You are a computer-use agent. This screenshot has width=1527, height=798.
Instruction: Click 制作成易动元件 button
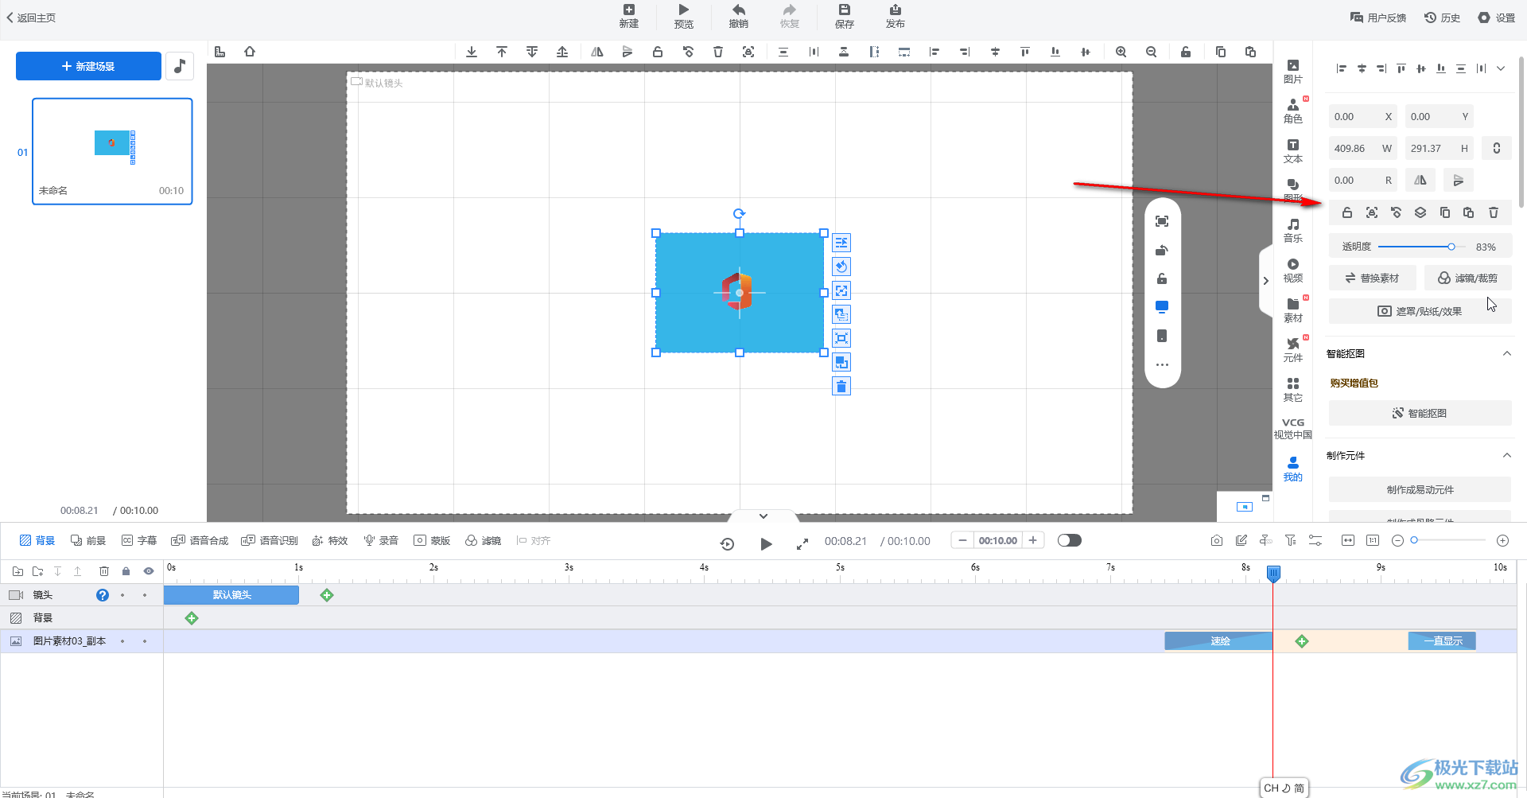1420,489
